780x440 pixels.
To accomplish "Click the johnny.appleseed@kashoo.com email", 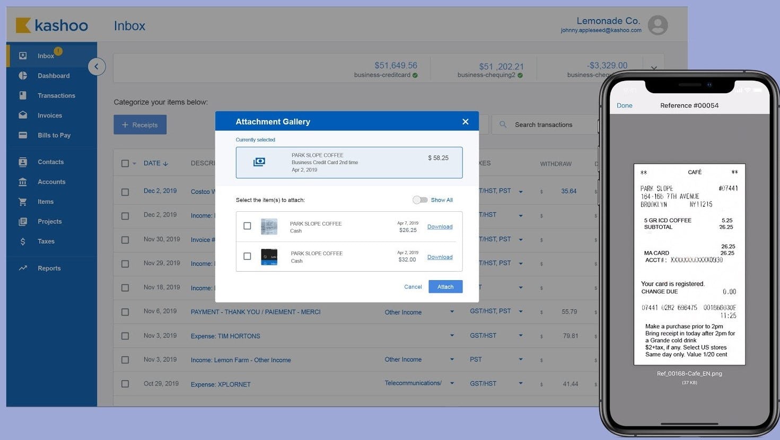I will 601,30.
